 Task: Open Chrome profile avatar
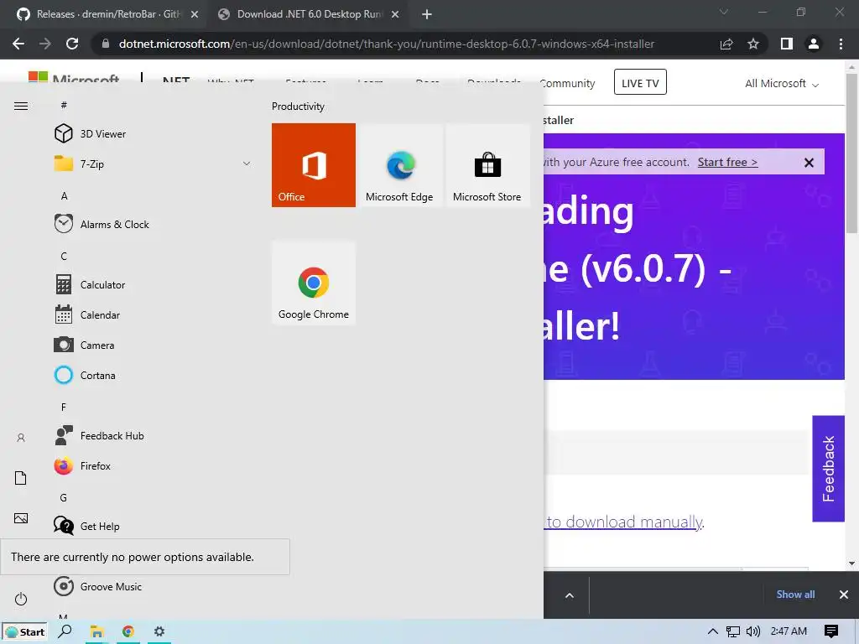(814, 44)
